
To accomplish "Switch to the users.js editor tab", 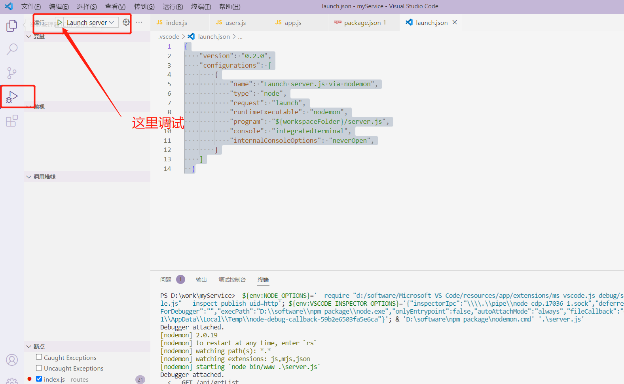I will (x=239, y=23).
